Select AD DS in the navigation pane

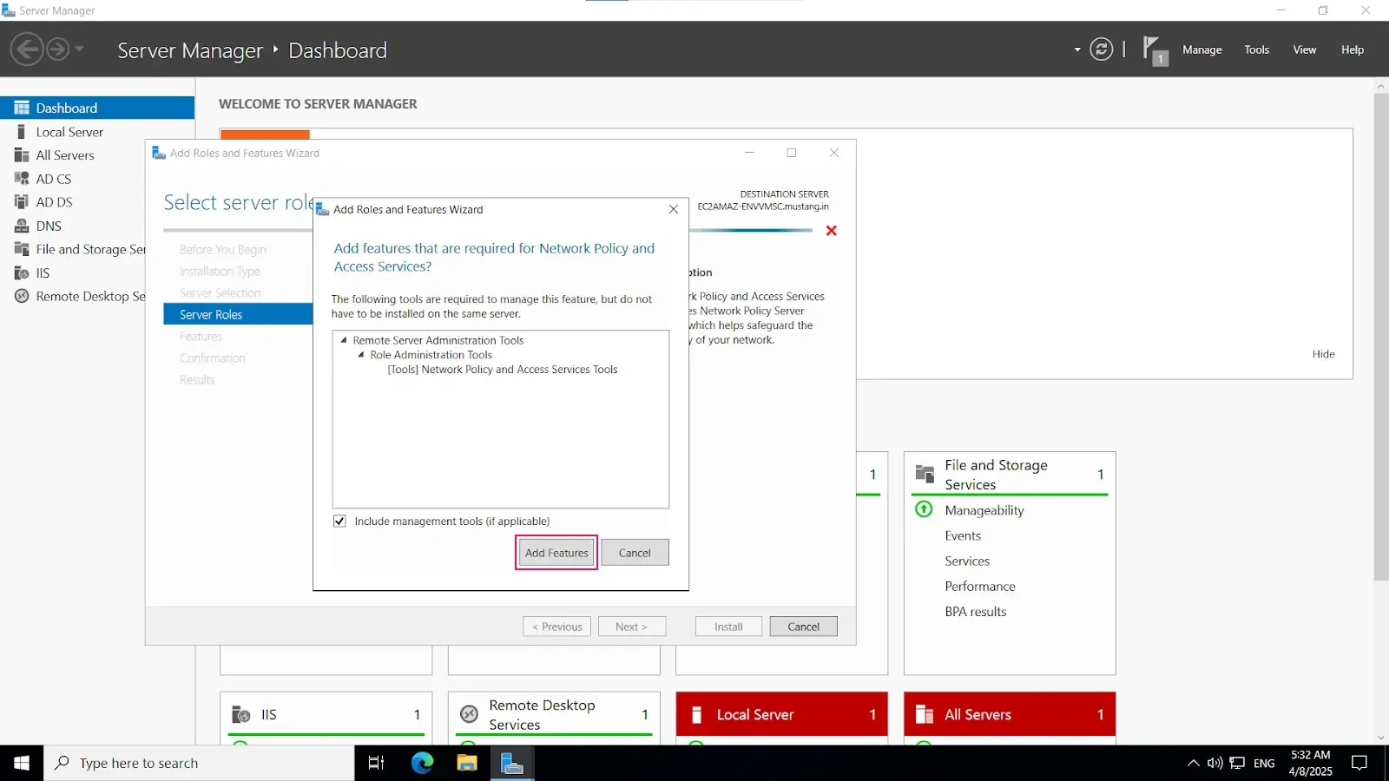point(54,201)
